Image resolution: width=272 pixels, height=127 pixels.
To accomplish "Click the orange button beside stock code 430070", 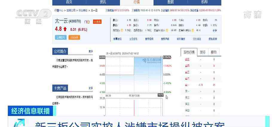I will [x=97, y=22].
